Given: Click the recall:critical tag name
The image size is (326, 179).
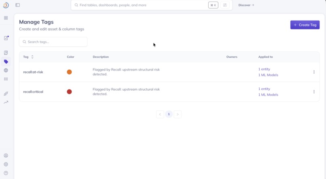Looking at the screenshot, I should [33, 92].
